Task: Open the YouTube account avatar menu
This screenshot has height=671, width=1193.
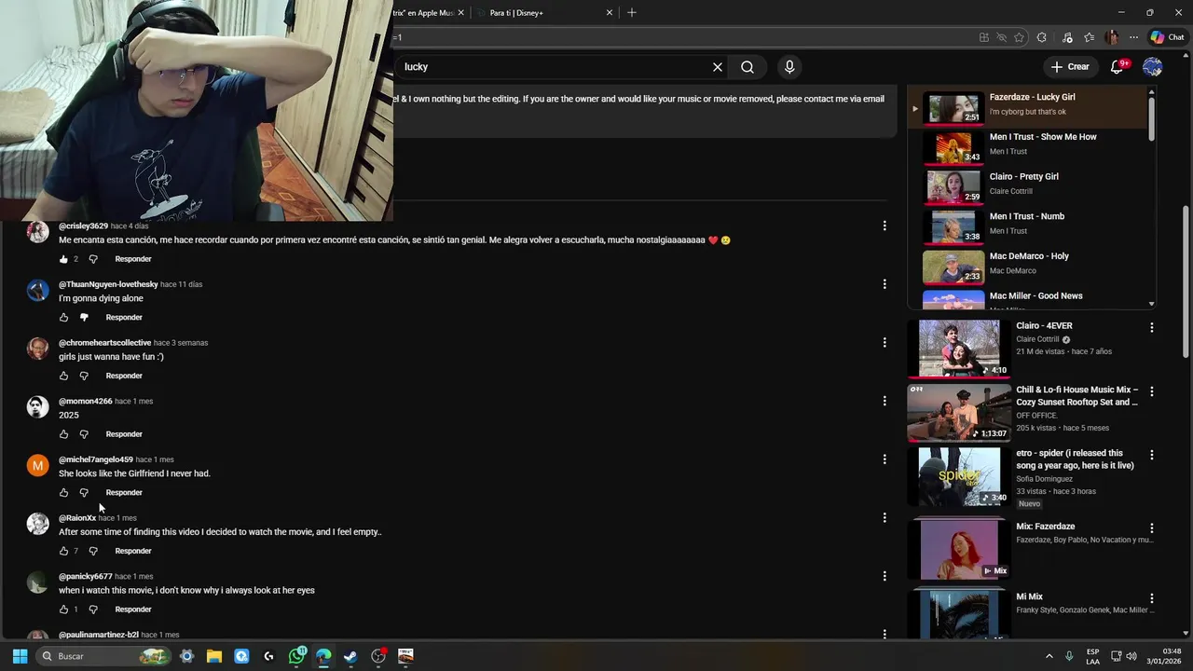Action: [x=1153, y=67]
